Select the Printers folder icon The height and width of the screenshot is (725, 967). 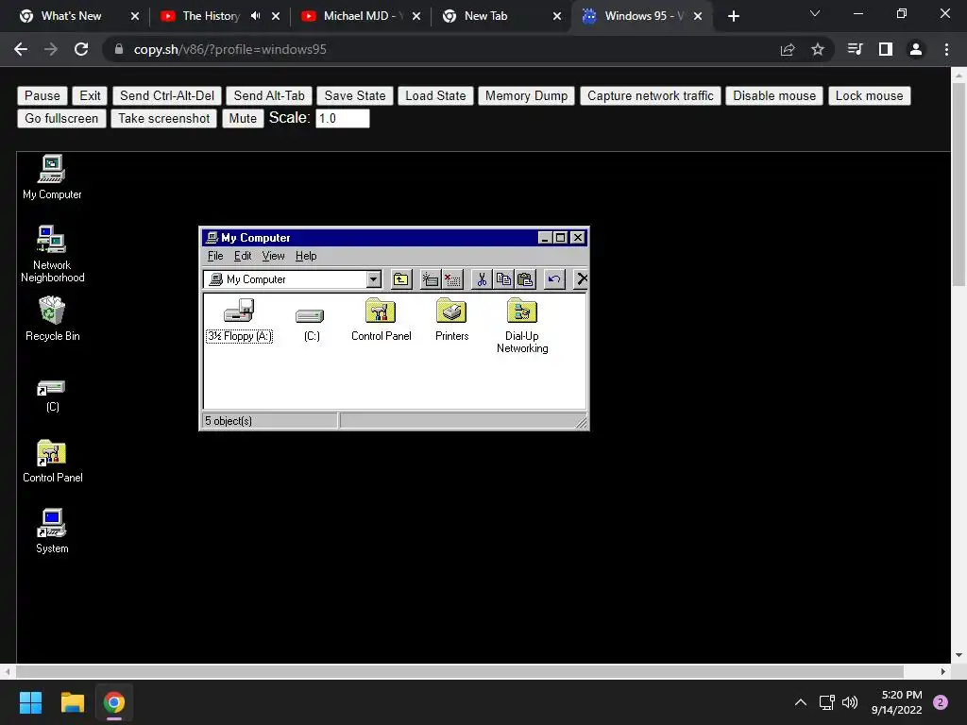coord(452,320)
